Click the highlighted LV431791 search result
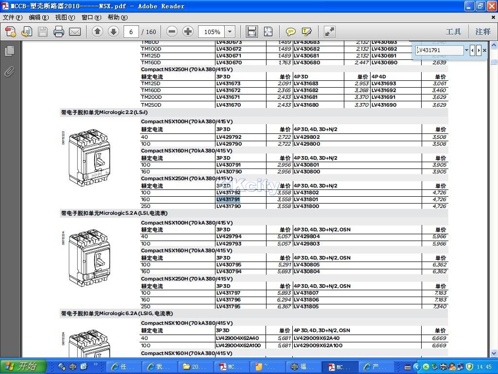 click(x=228, y=199)
